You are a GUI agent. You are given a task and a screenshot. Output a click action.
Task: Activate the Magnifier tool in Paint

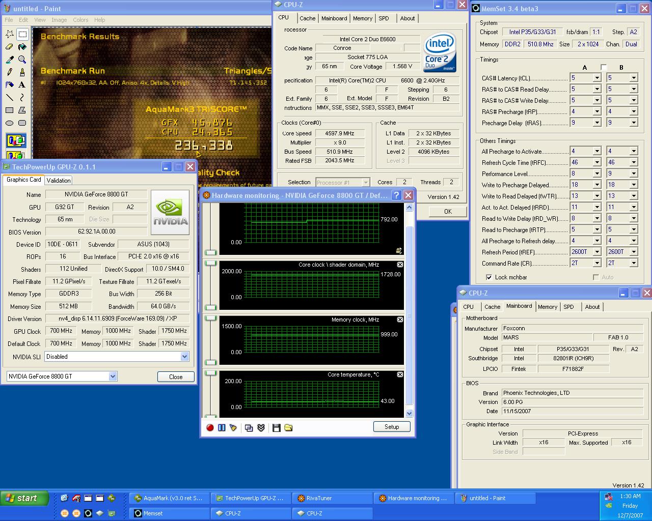tap(22, 60)
